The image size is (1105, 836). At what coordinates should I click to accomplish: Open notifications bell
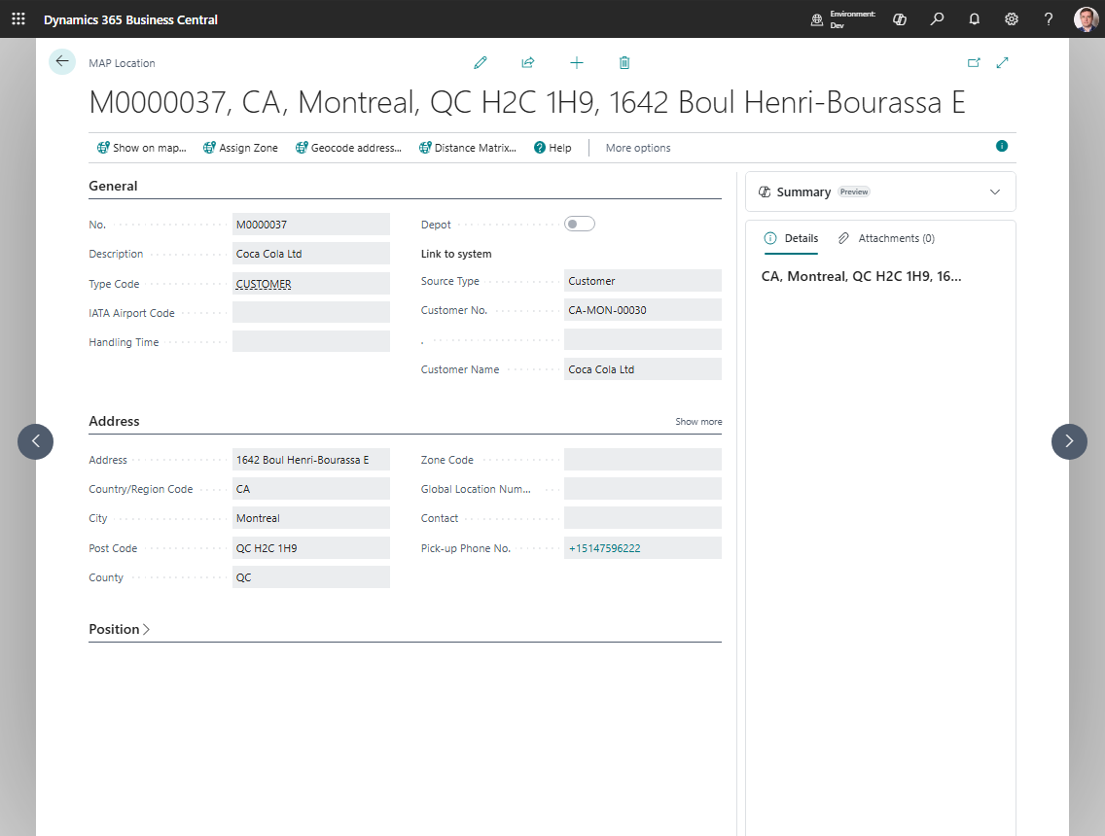974,19
